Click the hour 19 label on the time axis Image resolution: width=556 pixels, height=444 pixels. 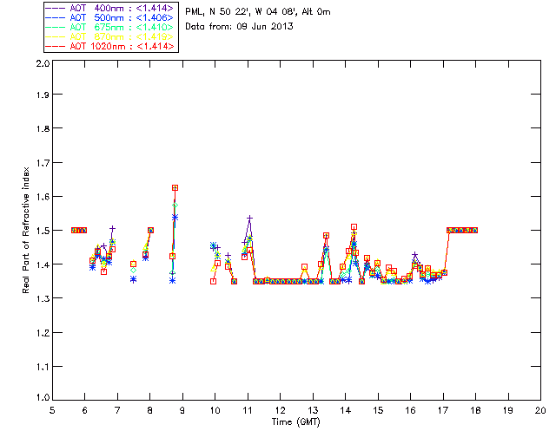[508, 410]
